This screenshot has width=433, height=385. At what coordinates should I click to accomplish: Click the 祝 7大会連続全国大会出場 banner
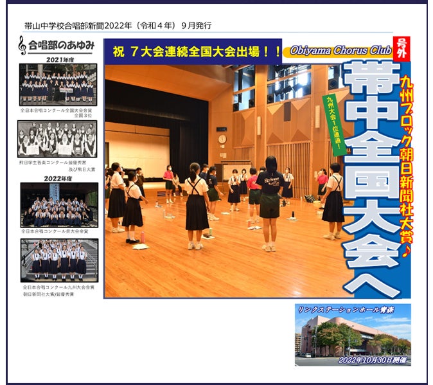(193, 51)
